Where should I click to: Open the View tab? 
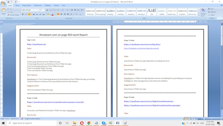[64, 5]
